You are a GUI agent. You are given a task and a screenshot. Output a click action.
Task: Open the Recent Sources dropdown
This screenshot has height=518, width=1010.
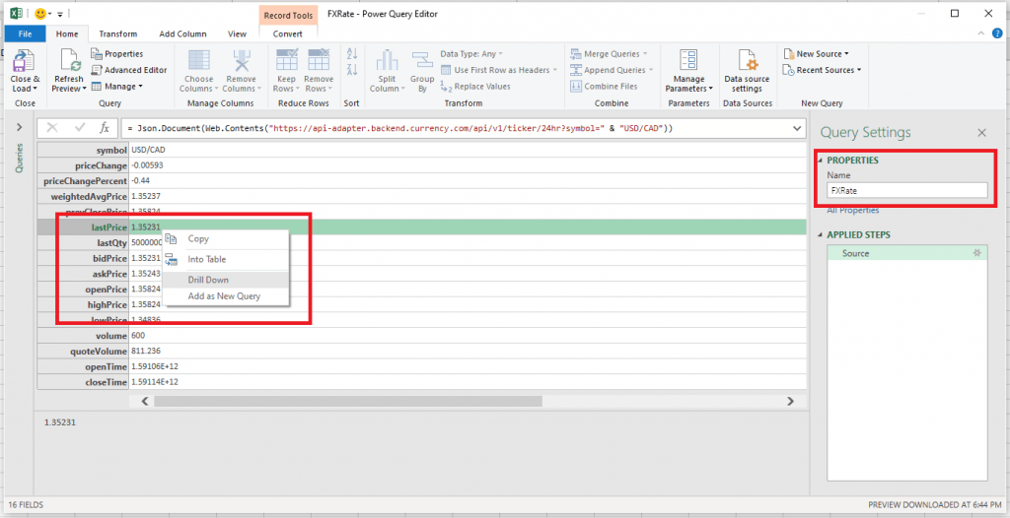823,70
